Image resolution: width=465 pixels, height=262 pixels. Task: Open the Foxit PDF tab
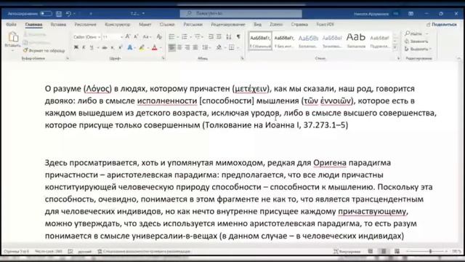point(325,24)
